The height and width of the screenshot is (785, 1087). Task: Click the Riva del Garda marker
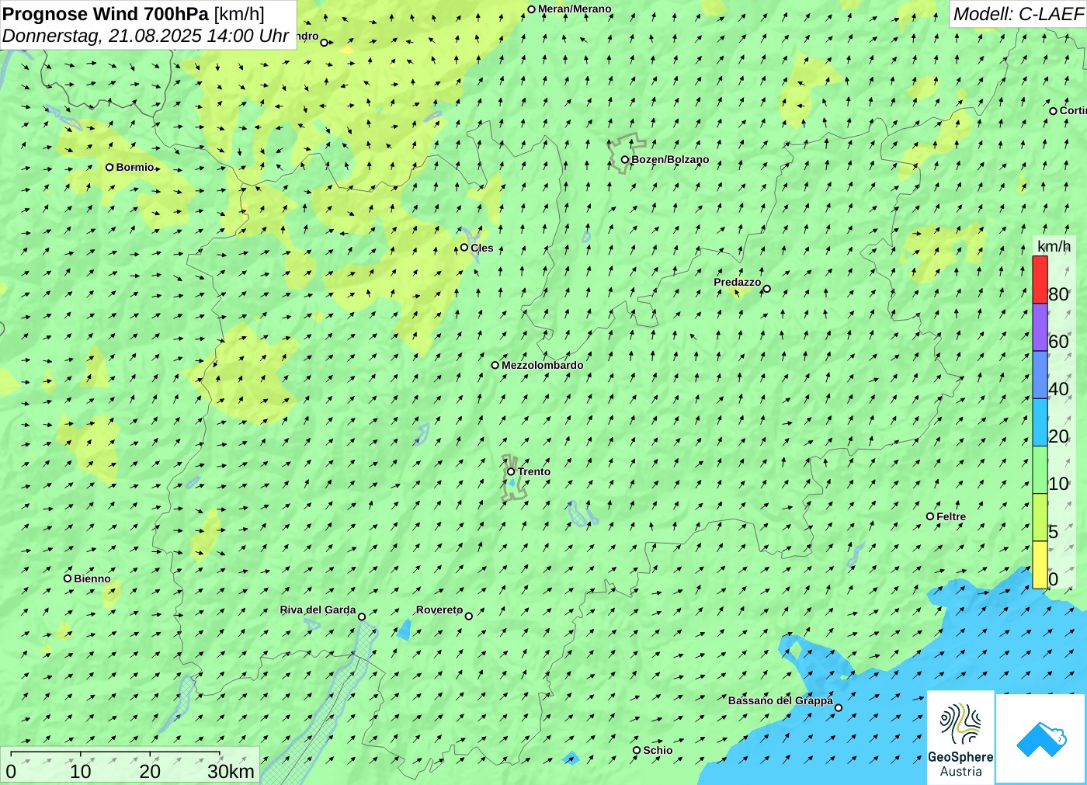coord(361,617)
